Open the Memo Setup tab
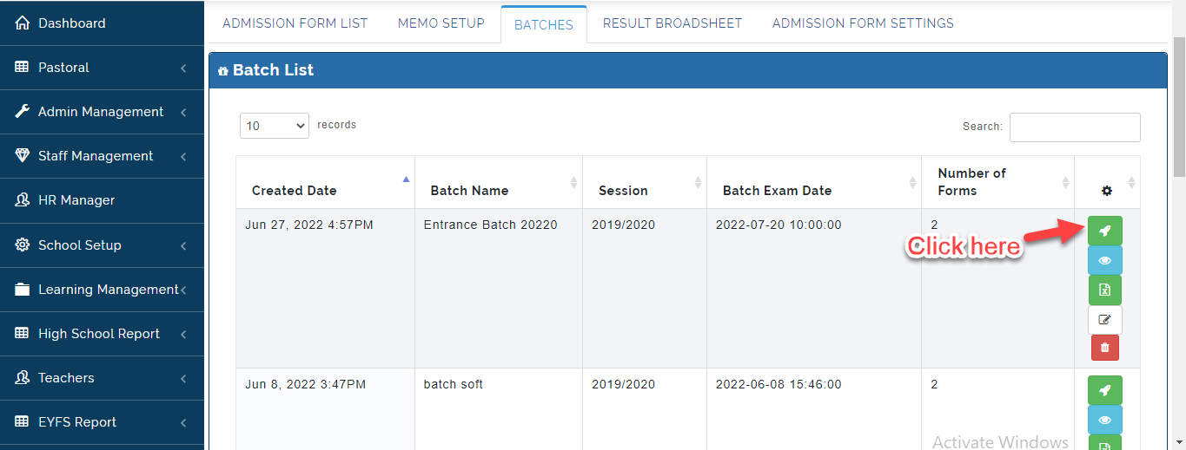Viewport: 1186px width, 450px height. click(x=441, y=23)
